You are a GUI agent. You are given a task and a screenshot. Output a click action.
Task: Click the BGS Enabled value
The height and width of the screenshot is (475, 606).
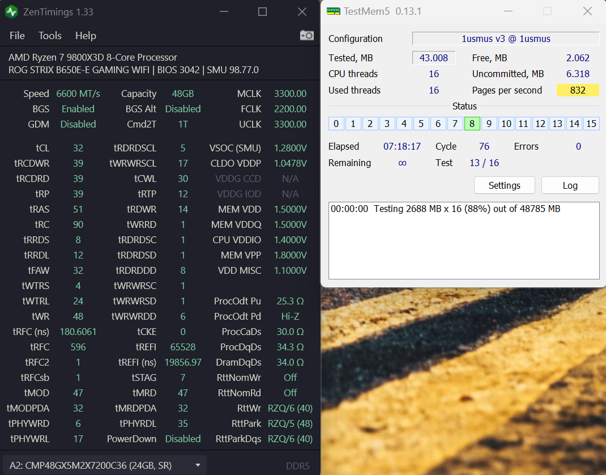[x=78, y=109]
